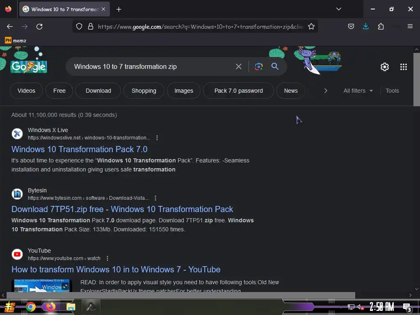Image resolution: width=420 pixels, height=315 pixels.
Task: Expand the list all tabs chevron
Action: (338, 9)
